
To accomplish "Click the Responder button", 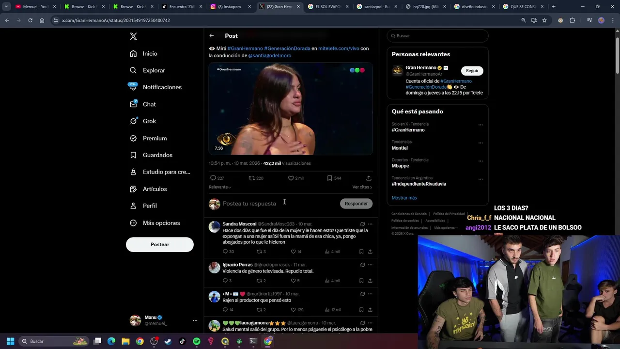I will point(356,204).
